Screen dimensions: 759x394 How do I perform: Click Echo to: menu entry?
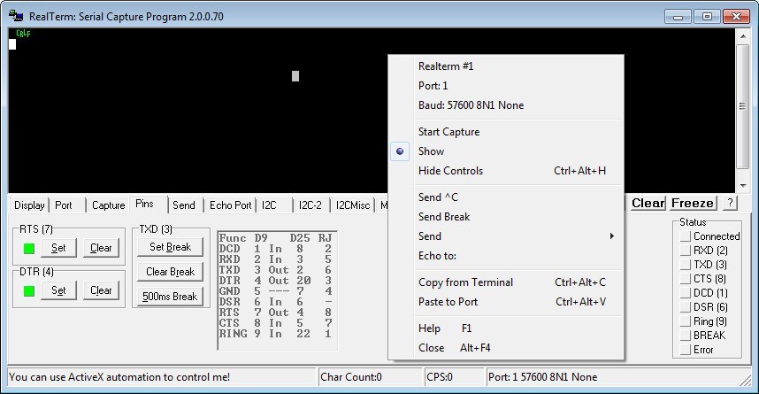[x=506, y=255]
